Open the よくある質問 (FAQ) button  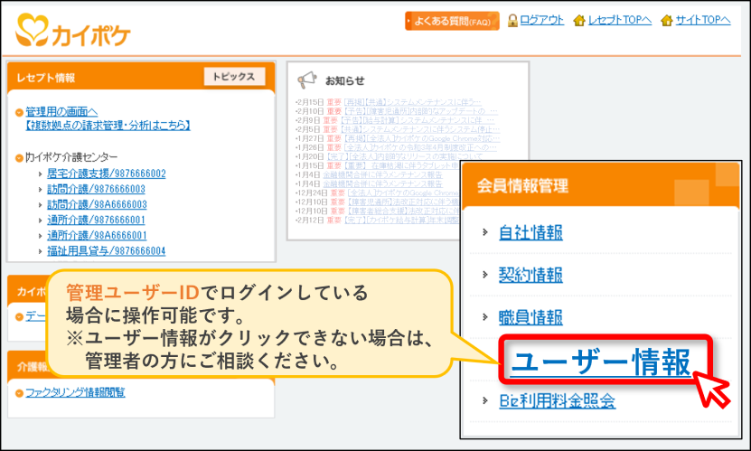pyautogui.click(x=452, y=21)
